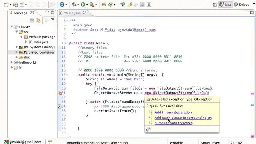The height and width of the screenshot is (144, 256).
Task: Click the error marker on line 21
Action: 60,93
